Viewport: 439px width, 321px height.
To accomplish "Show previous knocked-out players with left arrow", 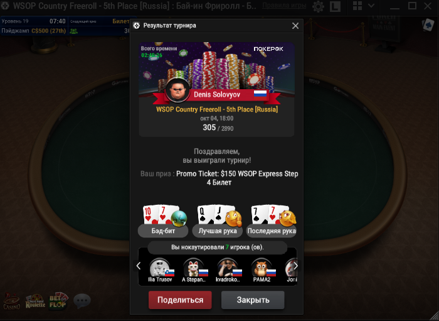I will click(139, 266).
